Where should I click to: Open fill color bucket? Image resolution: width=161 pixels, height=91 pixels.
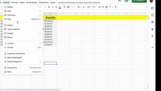click(64, 7)
